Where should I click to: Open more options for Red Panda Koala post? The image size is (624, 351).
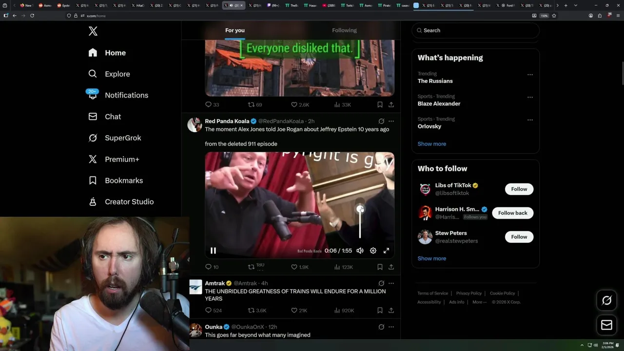(391, 121)
